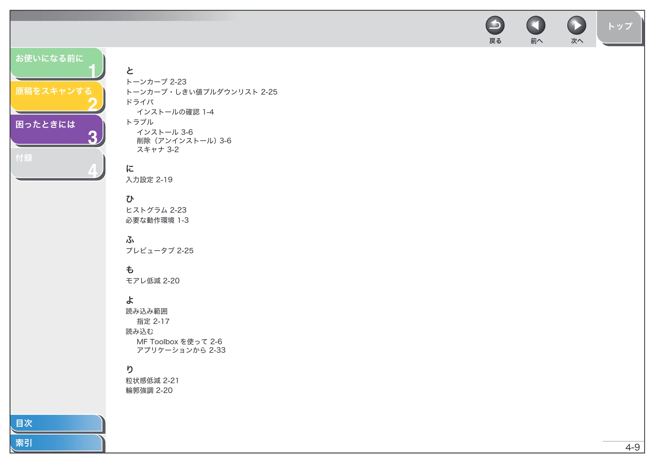Follow entry 粒状感低減 2-21
The height and width of the screenshot is (463, 654).
coord(152,381)
